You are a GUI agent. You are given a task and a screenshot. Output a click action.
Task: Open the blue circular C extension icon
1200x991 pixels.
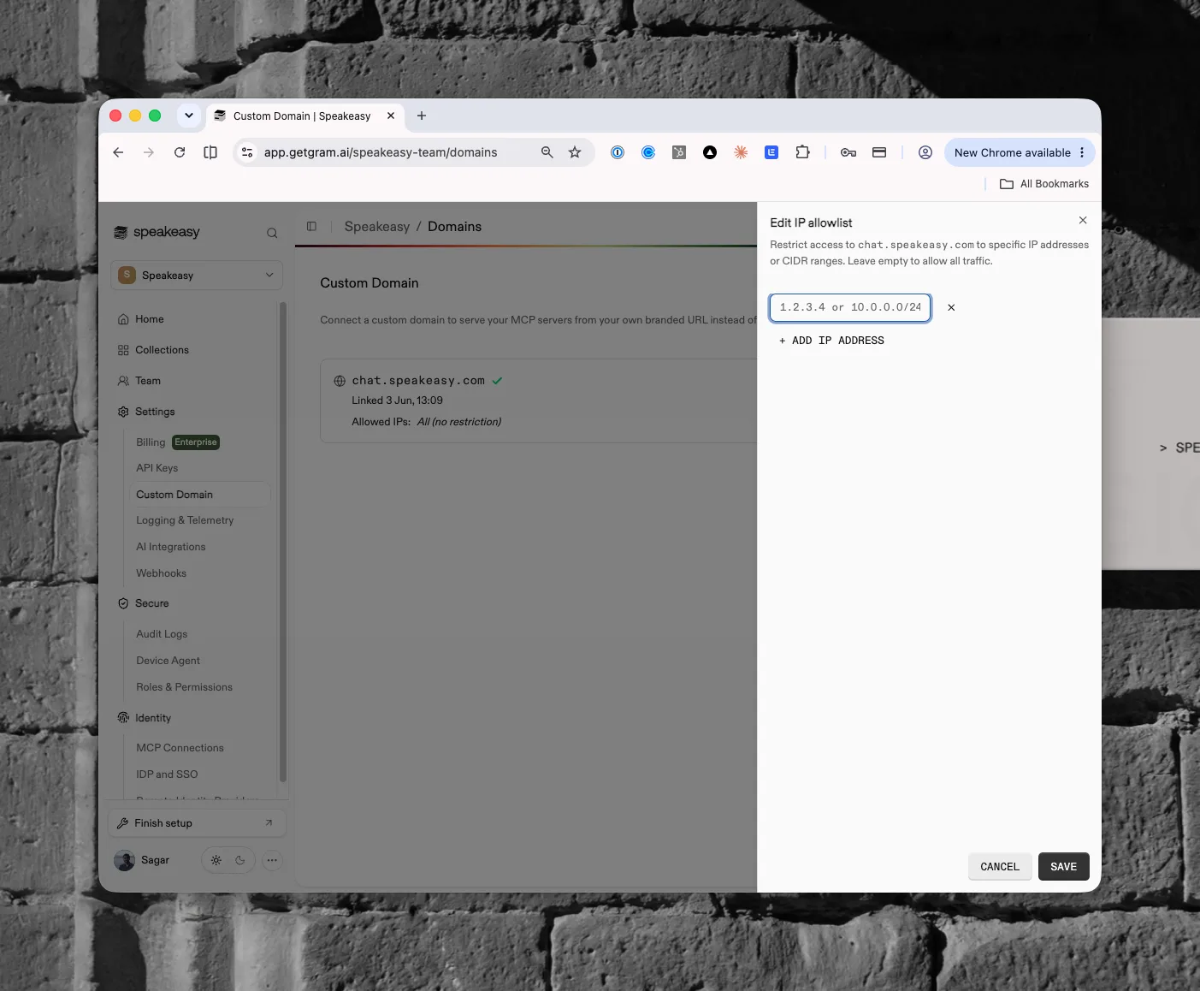point(648,152)
